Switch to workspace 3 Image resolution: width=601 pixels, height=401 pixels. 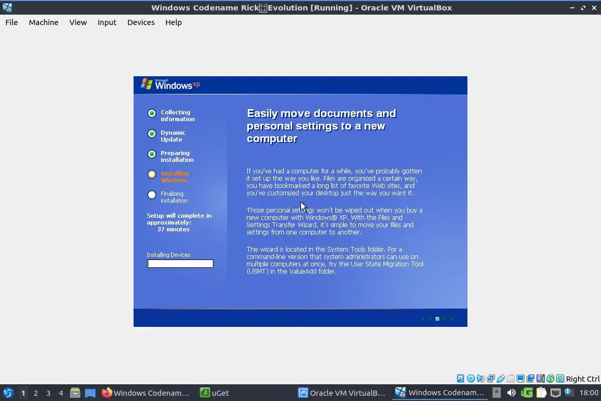point(49,393)
